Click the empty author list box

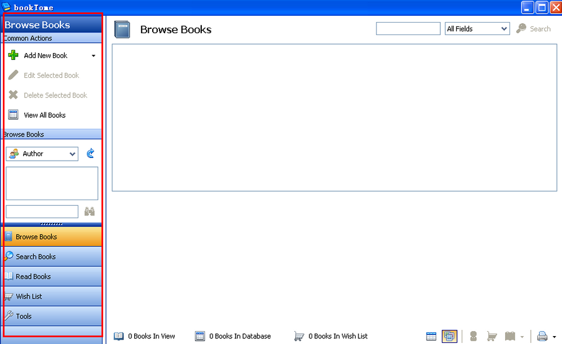coord(52,183)
